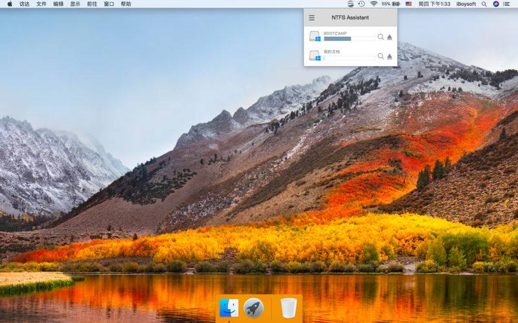518x323 pixels.
Task: Open the 窗口 menu
Action: (109, 4)
